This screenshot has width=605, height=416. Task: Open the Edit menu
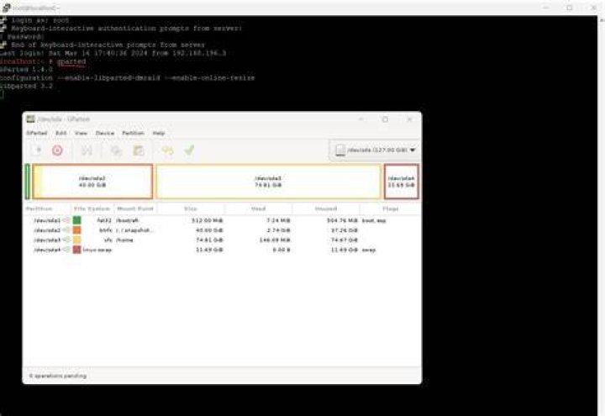click(61, 133)
